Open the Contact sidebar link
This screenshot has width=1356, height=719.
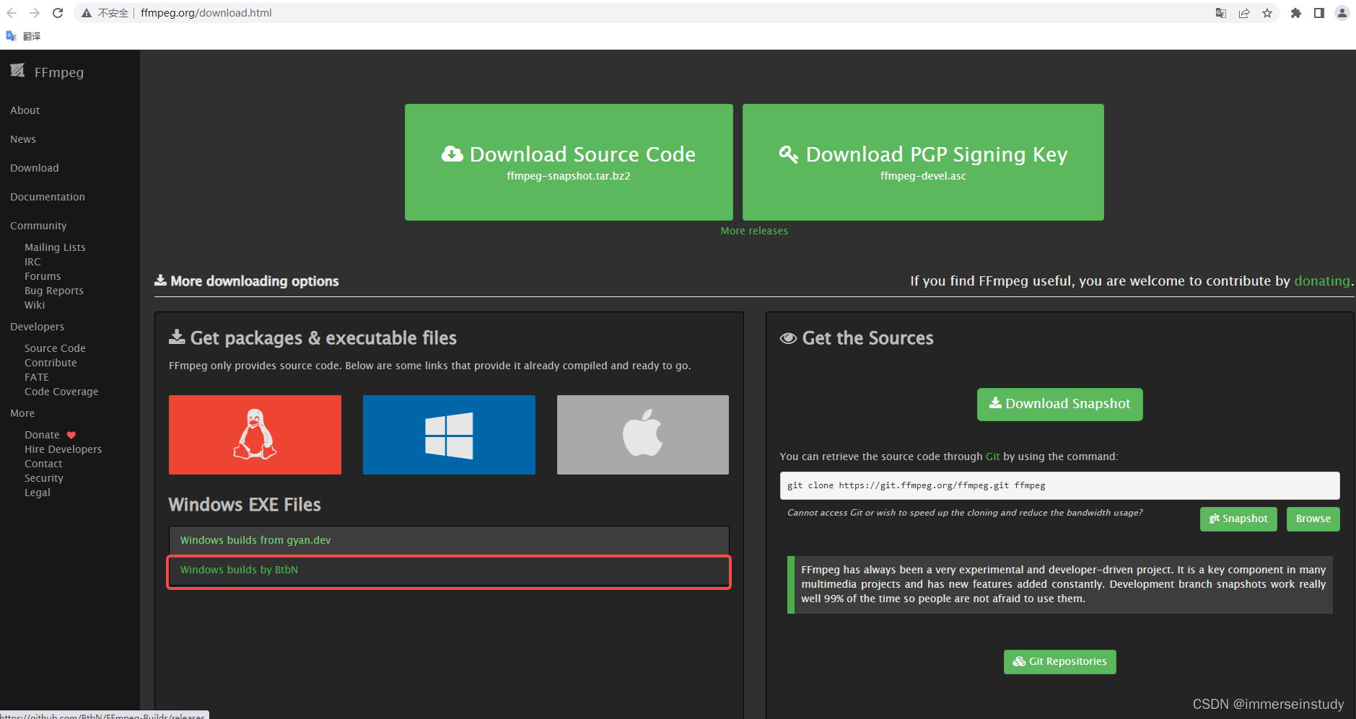tap(43, 464)
